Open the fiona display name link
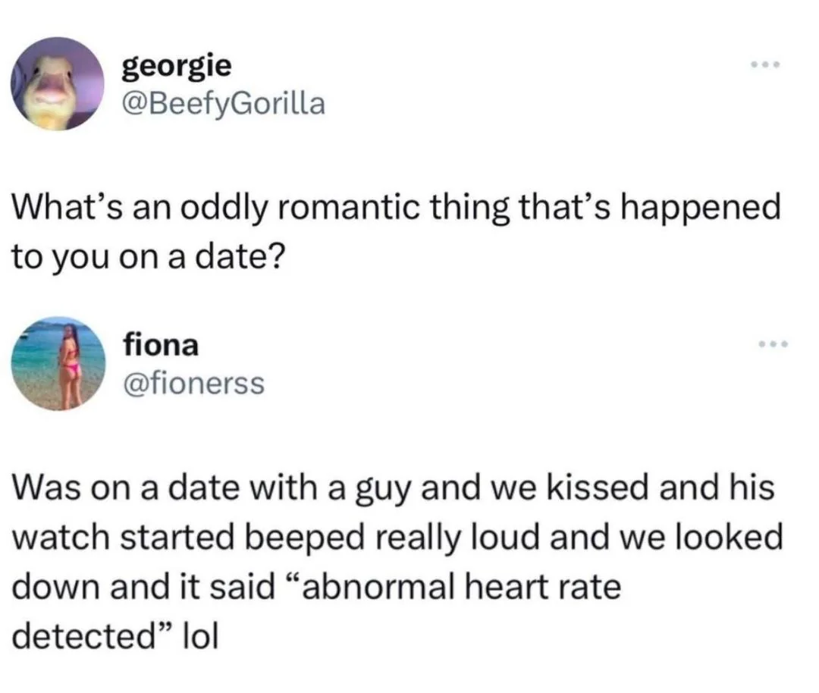The width and height of the screenshot is (819, 693). (x=161, y=345)
